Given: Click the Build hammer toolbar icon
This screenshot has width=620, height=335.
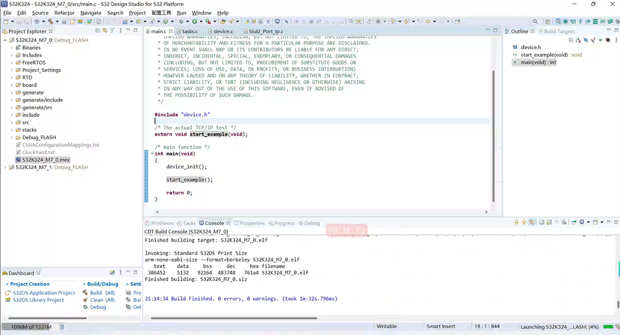Looking at the screenshot, I should [50, 21].
